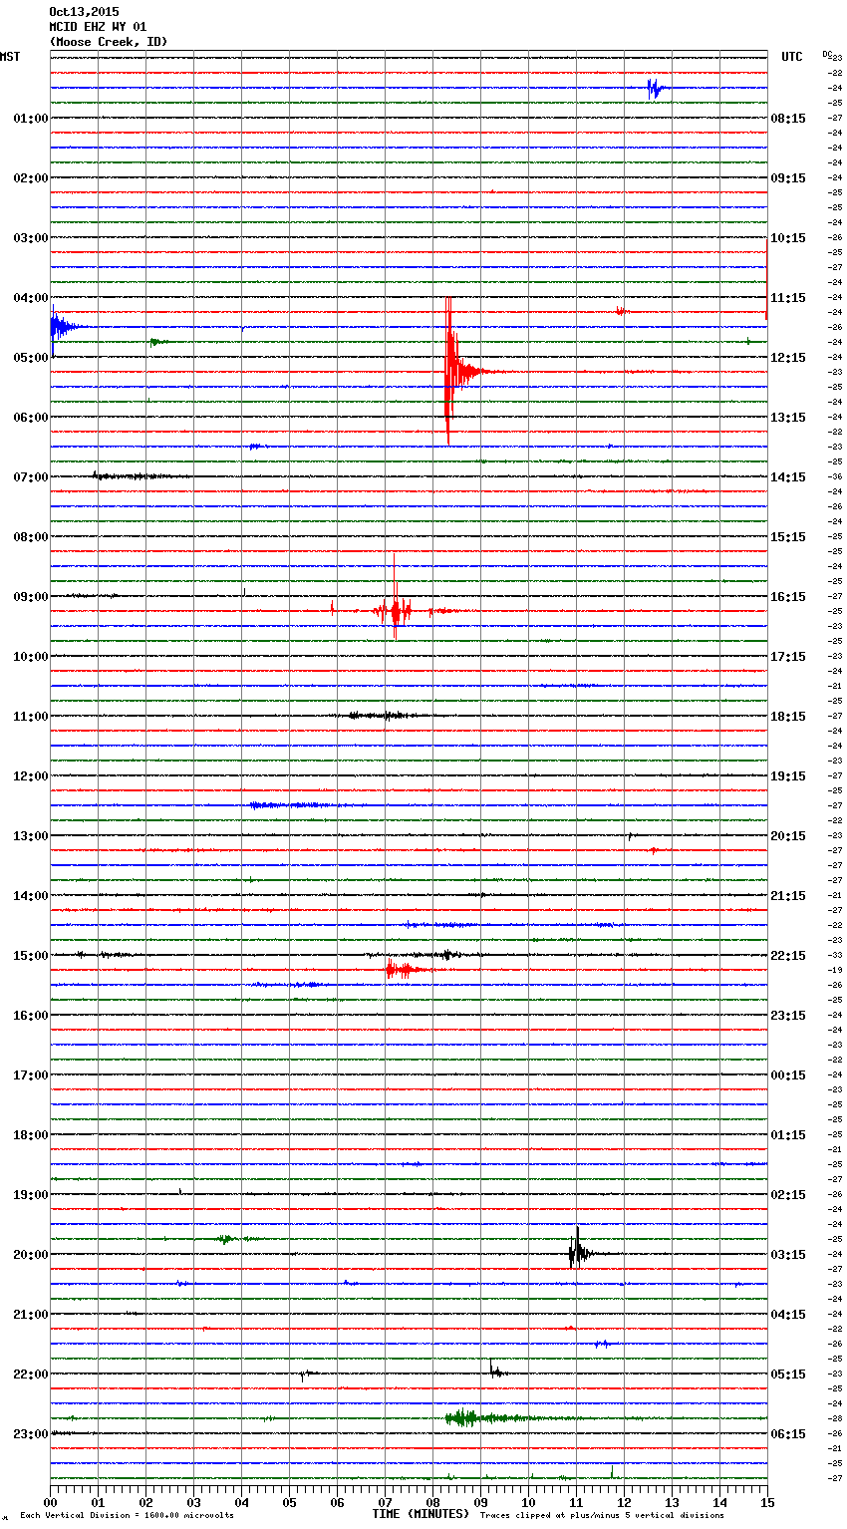Select the 01:00 MST row label

coord(30,119)
